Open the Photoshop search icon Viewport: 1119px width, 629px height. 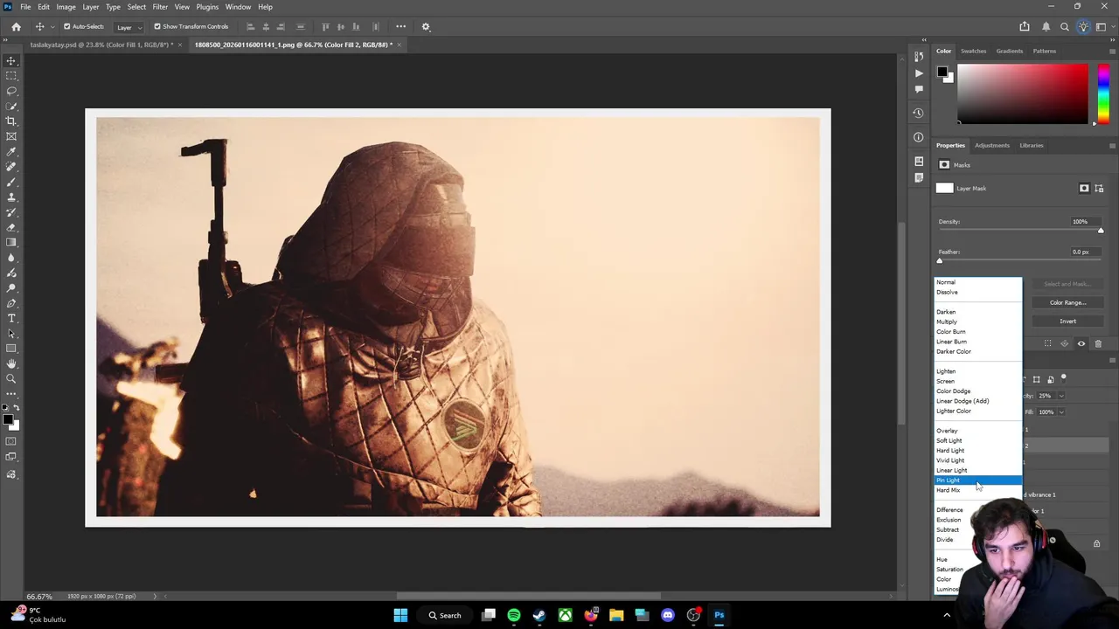(x=1065, y=26)
